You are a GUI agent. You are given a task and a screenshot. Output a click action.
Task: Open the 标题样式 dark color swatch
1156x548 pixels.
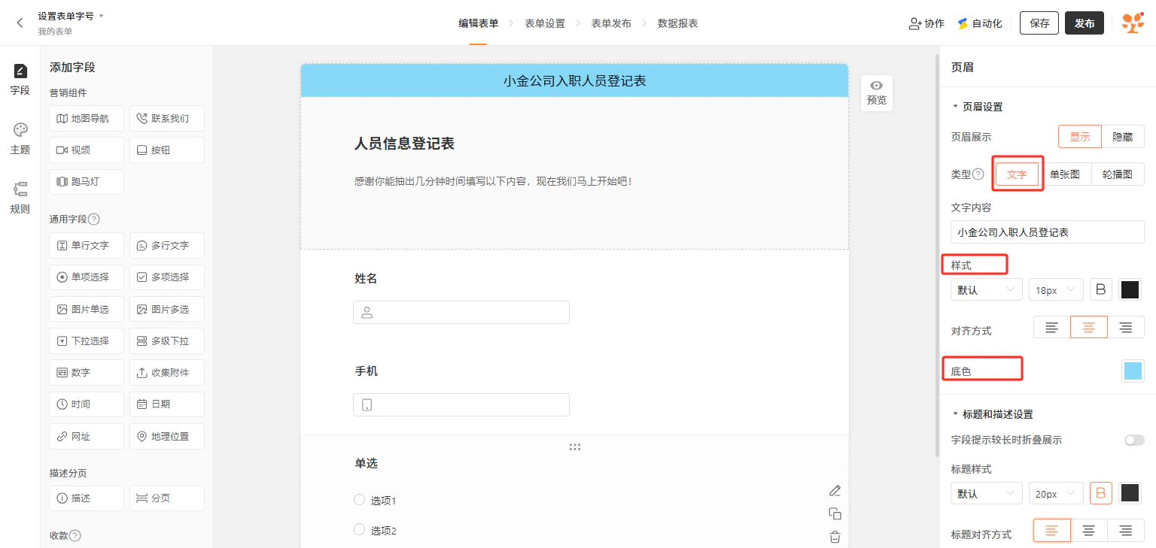click(1130, 493)
